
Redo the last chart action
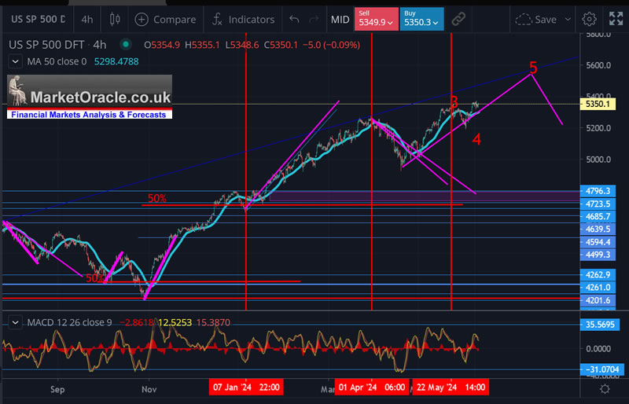314,20
